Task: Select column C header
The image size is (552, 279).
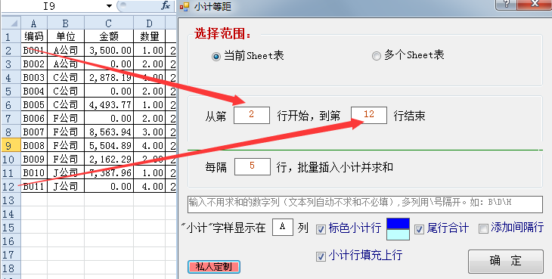Action: (x=109, y=23)
